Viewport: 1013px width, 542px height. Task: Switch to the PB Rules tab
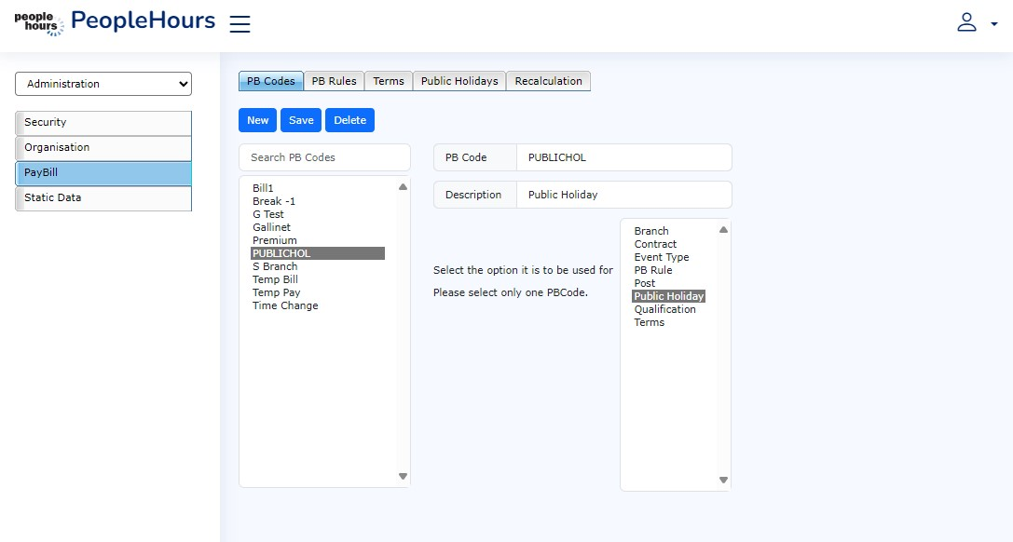pos(334,81)
